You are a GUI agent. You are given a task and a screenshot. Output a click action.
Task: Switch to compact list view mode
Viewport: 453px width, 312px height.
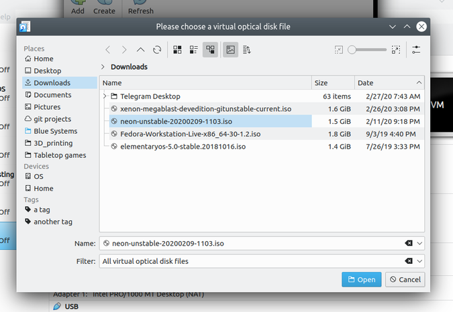pos(194,50)
